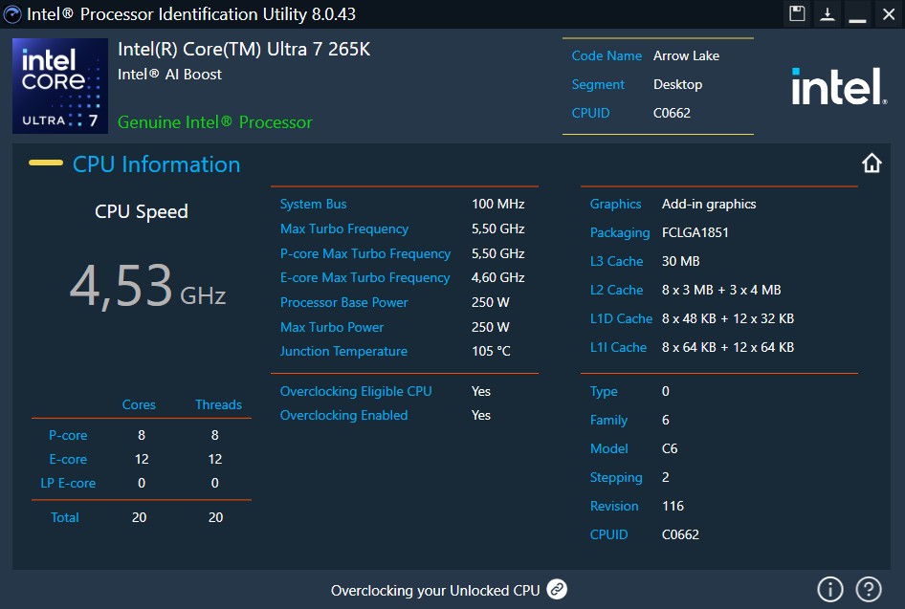Click the "CPU Information" section heading

click(x=156, y=164)
